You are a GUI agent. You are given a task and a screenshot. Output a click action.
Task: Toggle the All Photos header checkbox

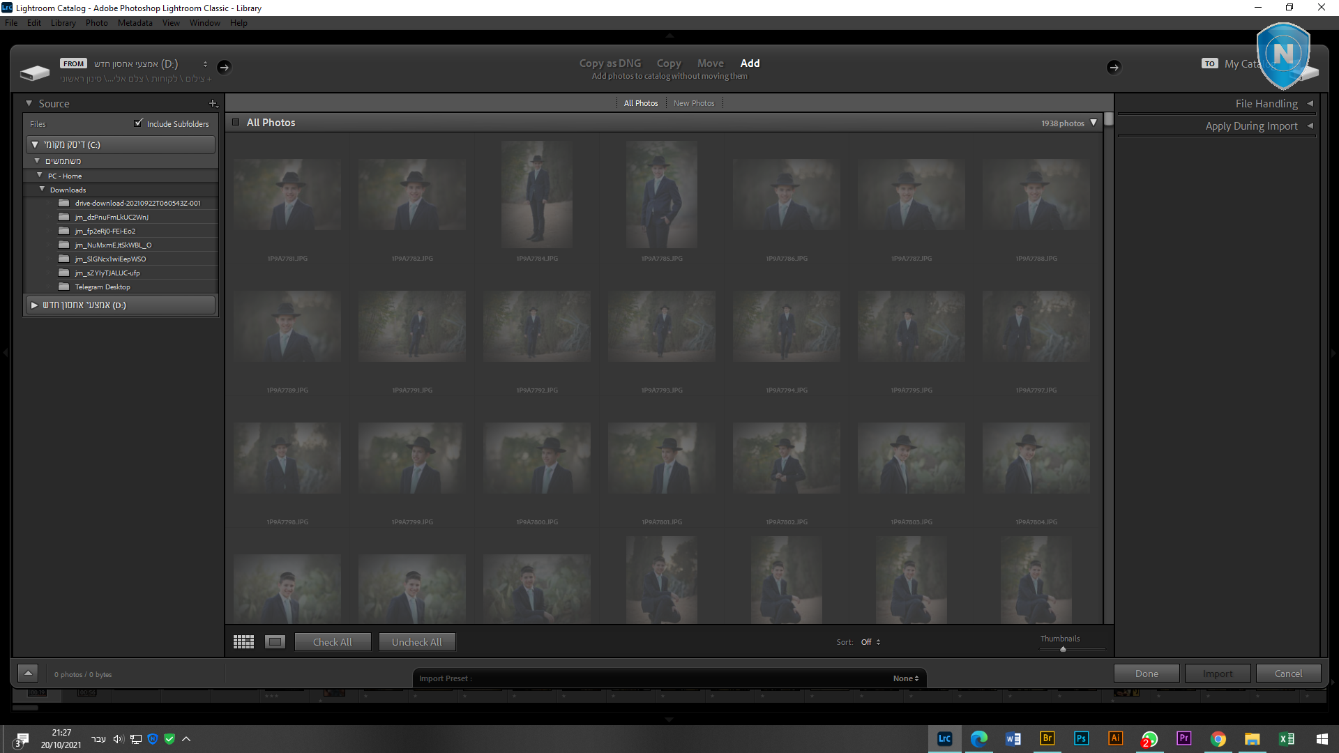[x=236, y=122]
